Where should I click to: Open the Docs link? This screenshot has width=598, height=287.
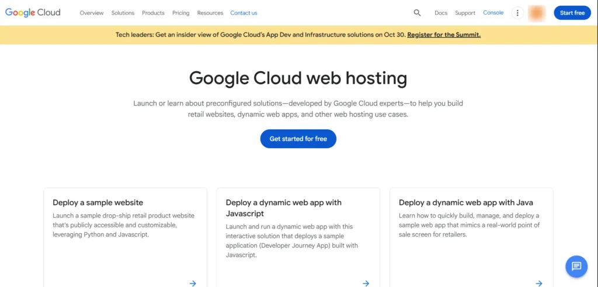pos(441,13)
